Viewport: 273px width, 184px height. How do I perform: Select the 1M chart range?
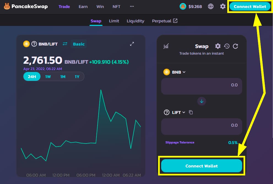[63, 77]
